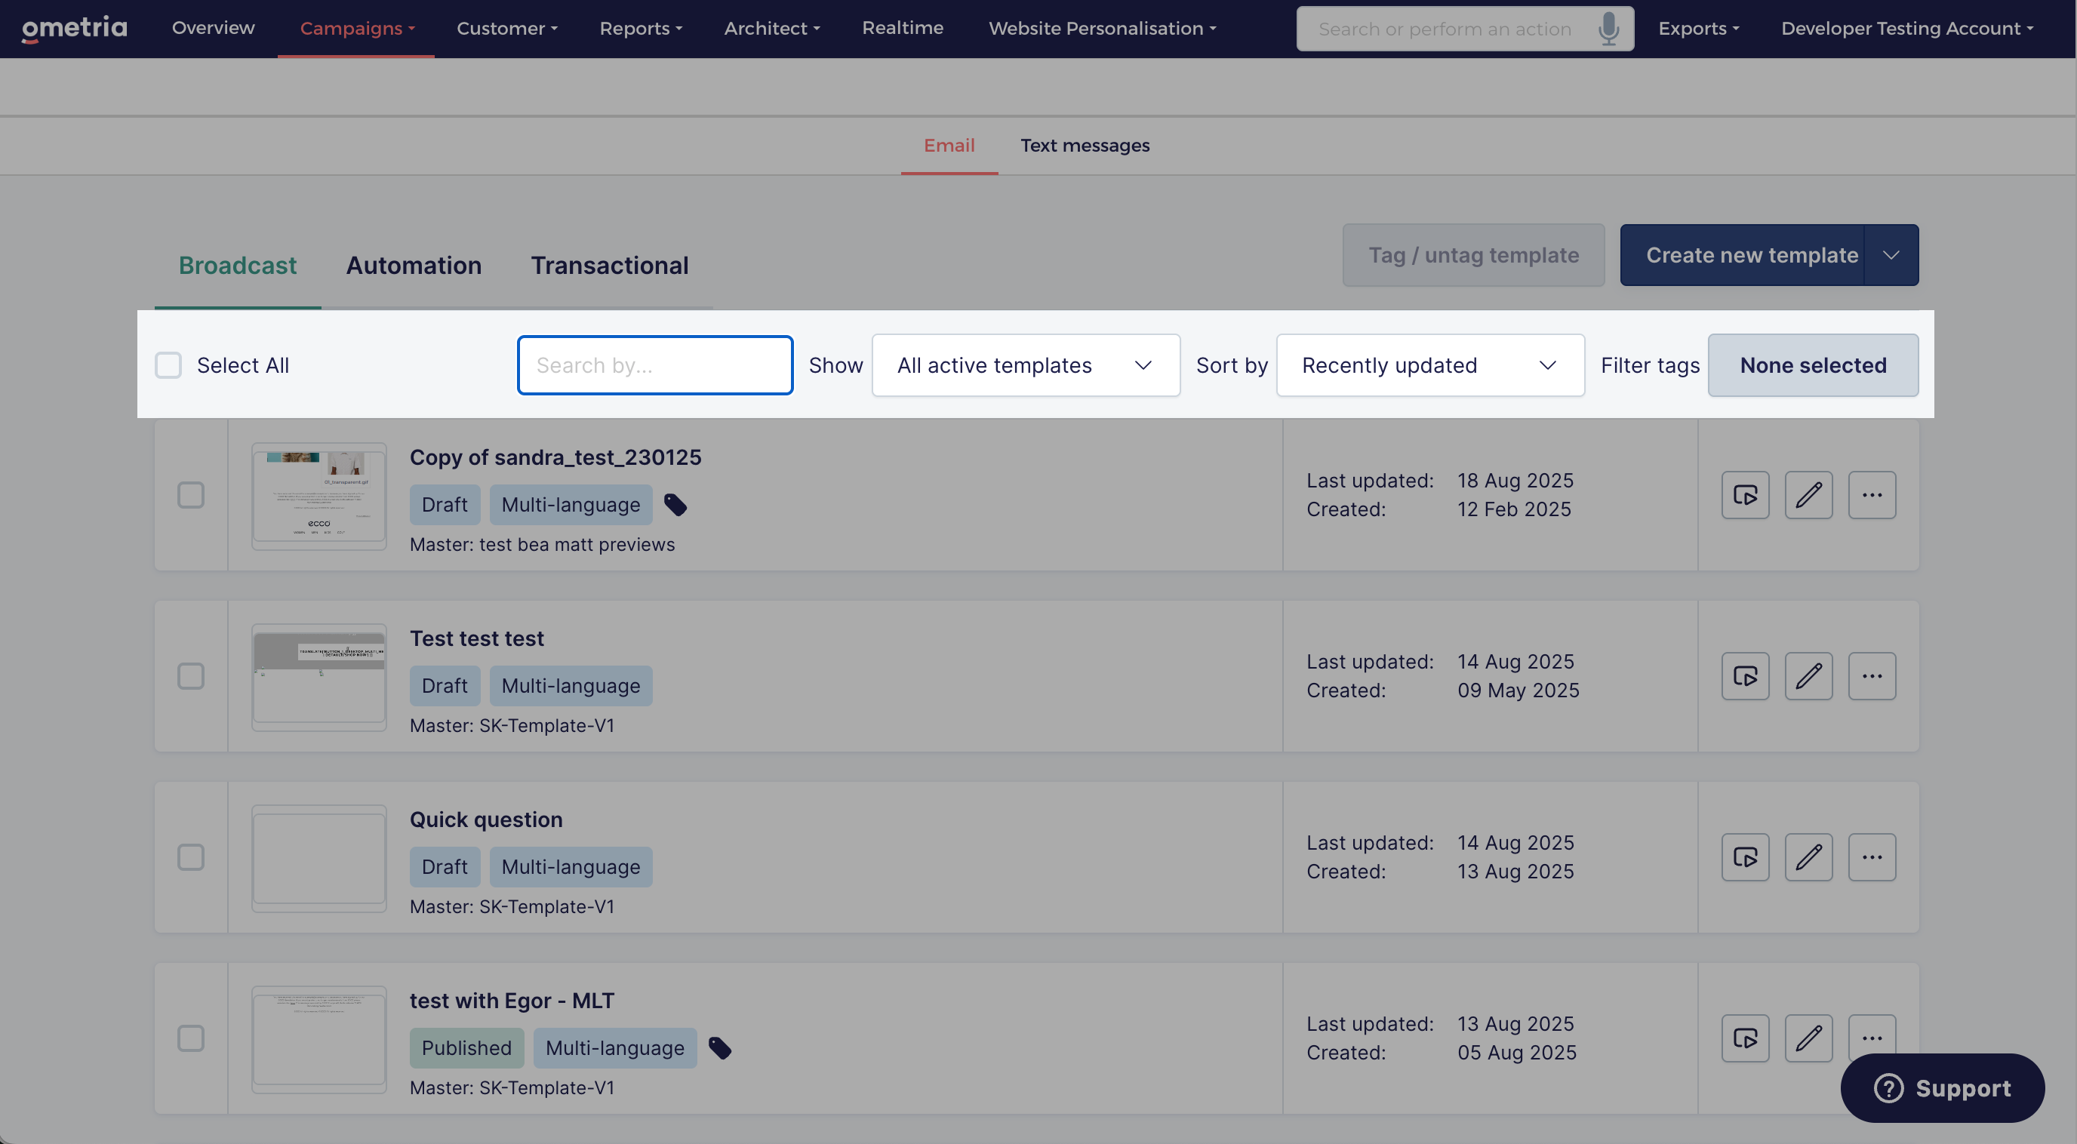Open more options for Test test test
Viewport: 2077px width, 1144px height.
(1872, 676)
